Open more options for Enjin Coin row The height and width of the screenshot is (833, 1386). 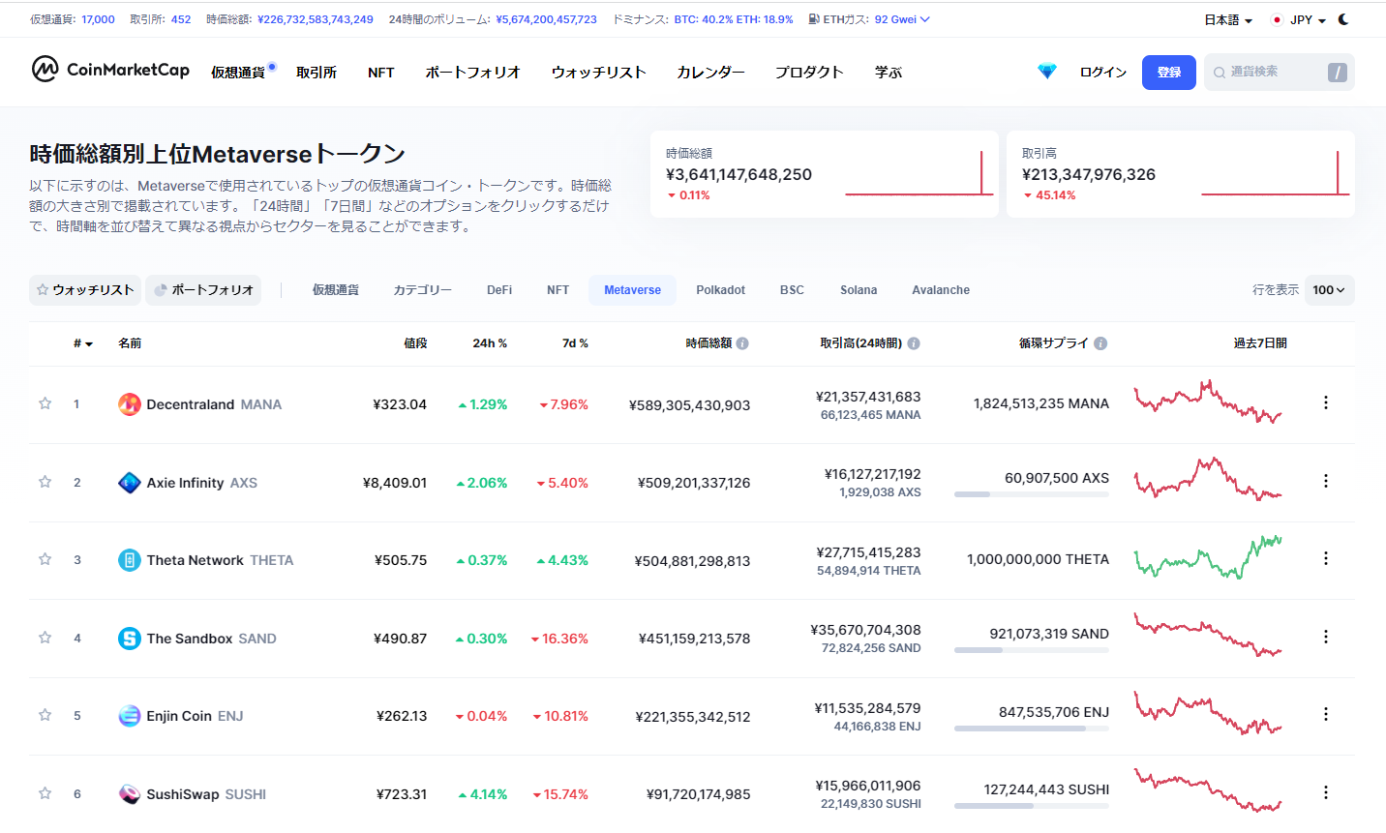[x=1326, y=714]
